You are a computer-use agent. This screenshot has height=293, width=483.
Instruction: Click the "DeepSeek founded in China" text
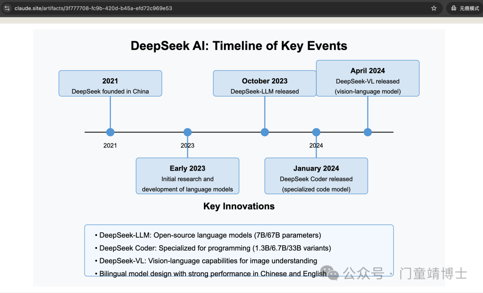click(110, 92)
